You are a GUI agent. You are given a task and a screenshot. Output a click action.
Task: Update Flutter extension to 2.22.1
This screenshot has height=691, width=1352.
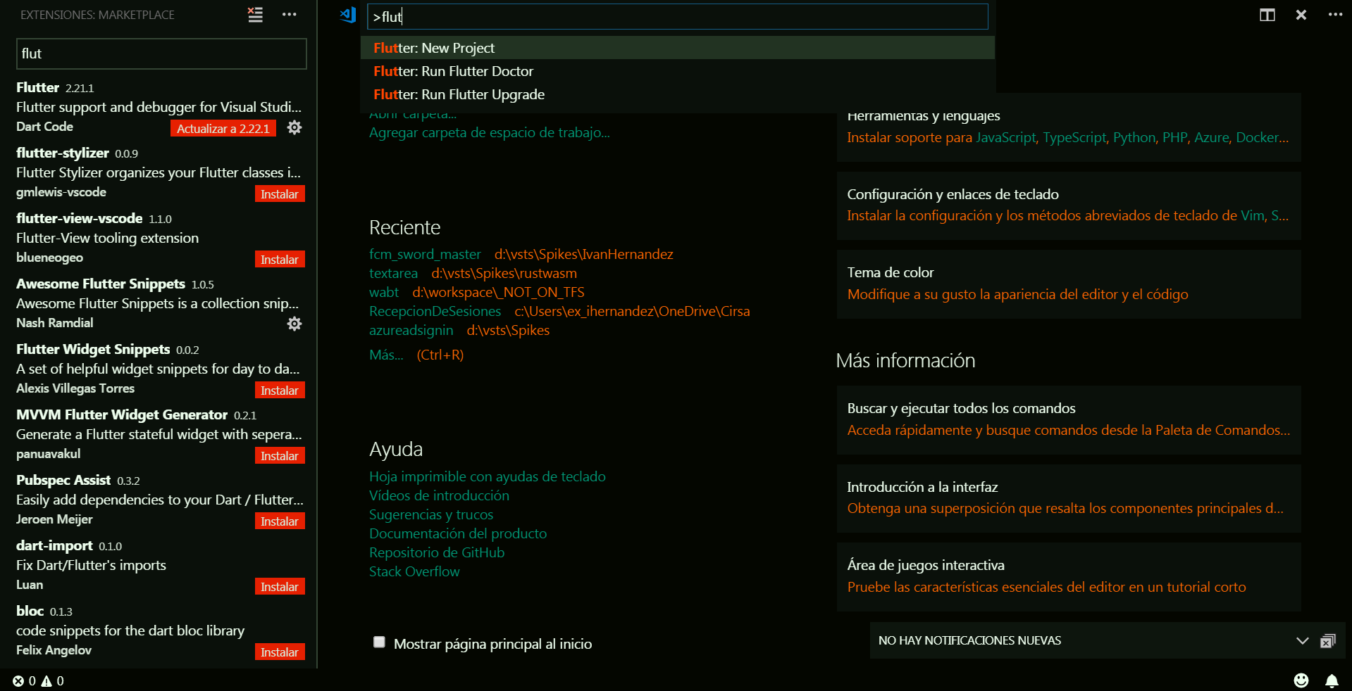pos(223,129)
